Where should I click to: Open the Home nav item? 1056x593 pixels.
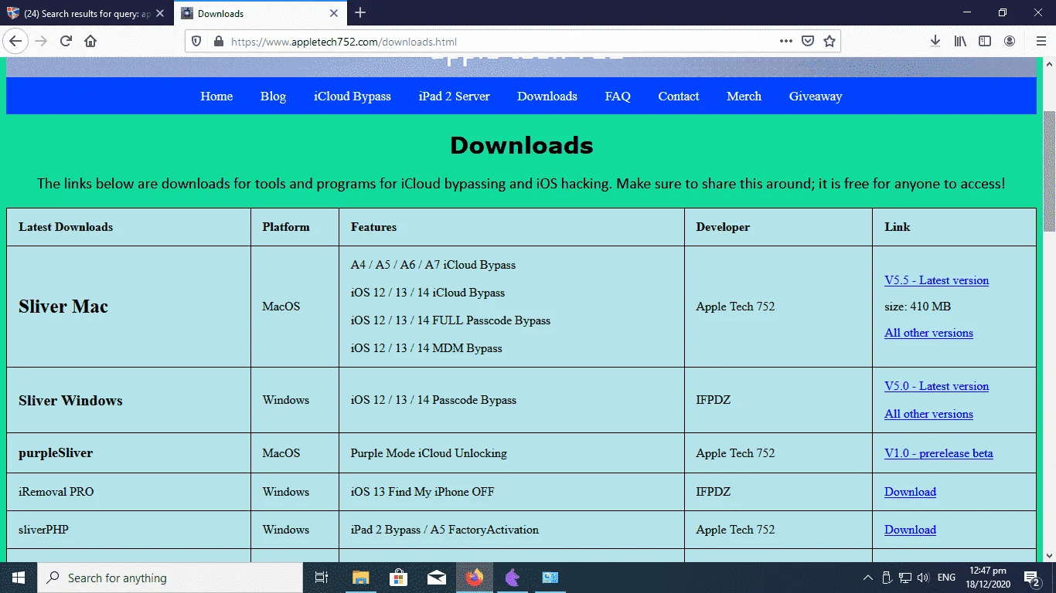[216, 97]
